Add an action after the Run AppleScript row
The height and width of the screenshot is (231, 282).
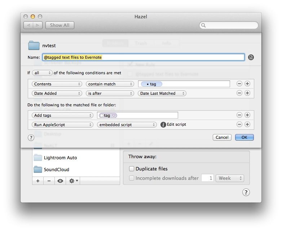point(247,124)
